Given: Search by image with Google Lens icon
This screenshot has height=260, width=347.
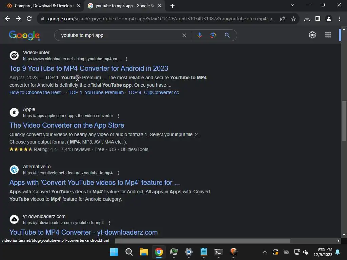Looking at the screenshot, I should [x=213, y=35].
